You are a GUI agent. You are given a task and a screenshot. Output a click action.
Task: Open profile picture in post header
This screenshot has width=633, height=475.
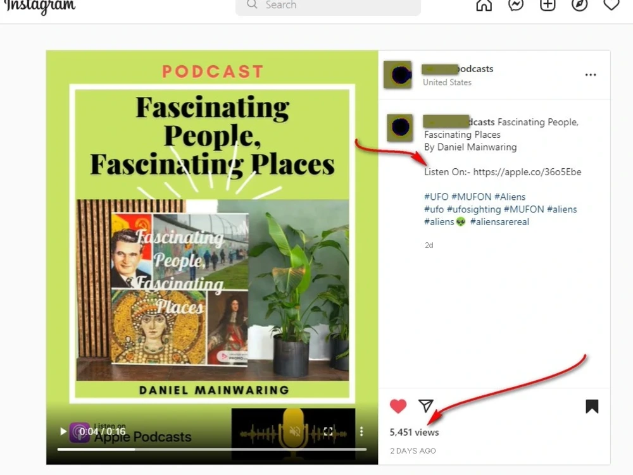[398, 75]
